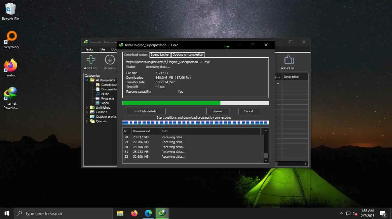Click the main list horizontal scroll right arrow
The image size is (392, 219).
pos(305,164)
